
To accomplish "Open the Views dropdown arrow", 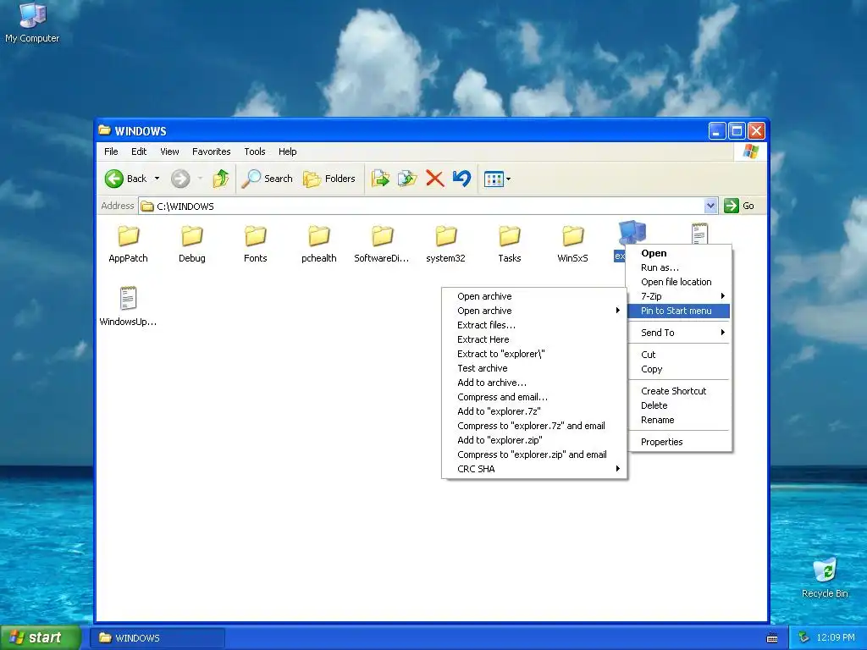I will (509, 179).
